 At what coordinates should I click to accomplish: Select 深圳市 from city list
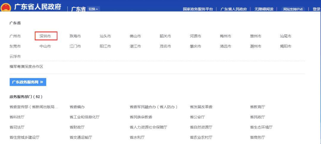point(45,36)
